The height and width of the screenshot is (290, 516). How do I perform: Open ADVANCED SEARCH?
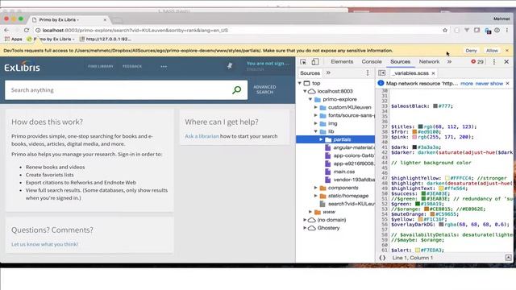click(264, 89)
